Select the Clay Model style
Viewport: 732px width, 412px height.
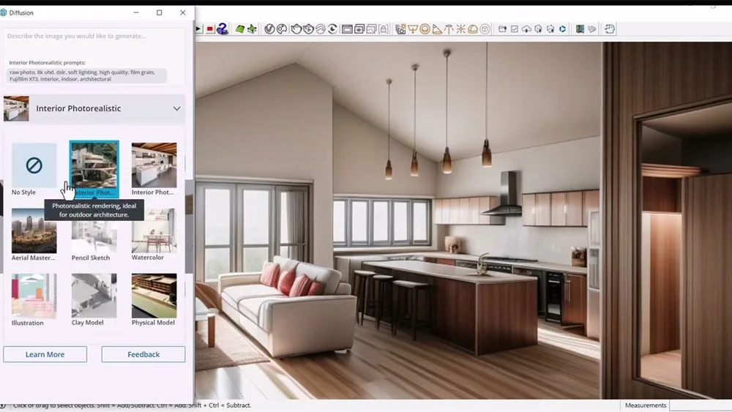coord(94,299)
